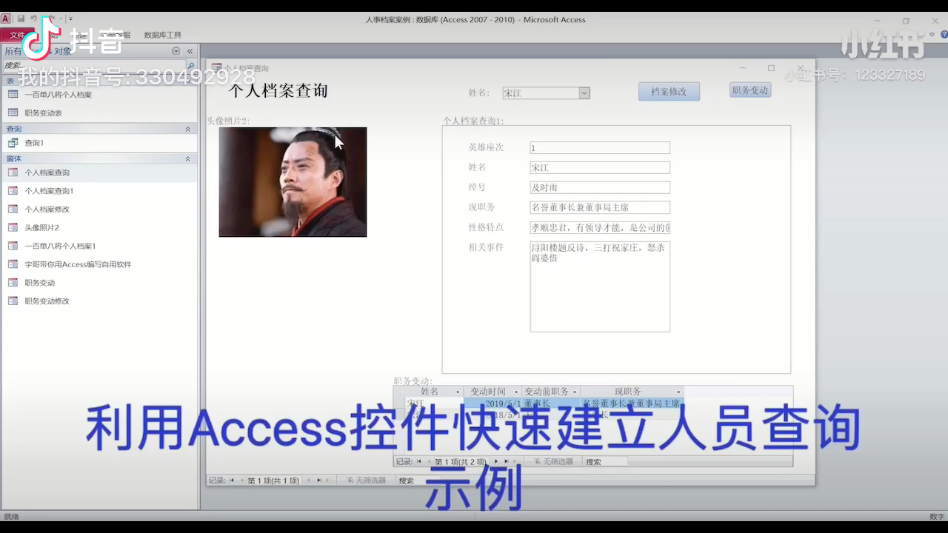
Task: Collapse the 查询 group in navigation pane
Action: point(187,129)
